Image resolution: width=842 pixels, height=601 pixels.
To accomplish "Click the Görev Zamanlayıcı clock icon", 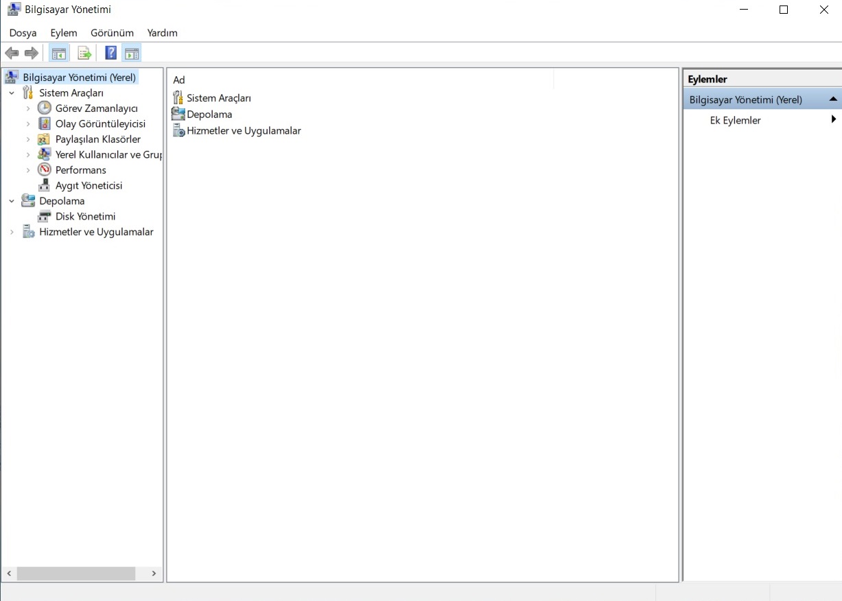I will [x=45, y=108].
